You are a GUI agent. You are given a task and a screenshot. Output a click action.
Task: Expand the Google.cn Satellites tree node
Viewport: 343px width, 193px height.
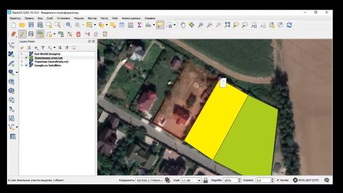[x=21, y=65]
